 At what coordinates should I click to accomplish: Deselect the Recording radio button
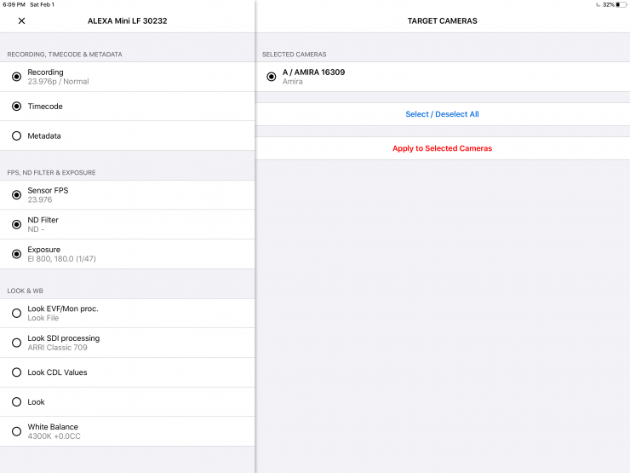pyautogui.click(x=16, y=77)
